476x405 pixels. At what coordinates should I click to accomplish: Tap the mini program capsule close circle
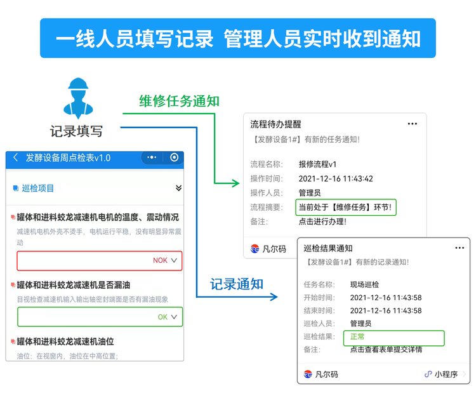174,157
